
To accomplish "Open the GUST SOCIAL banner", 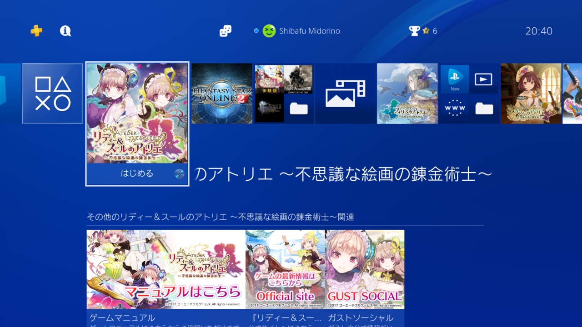I will coord(365,269).
